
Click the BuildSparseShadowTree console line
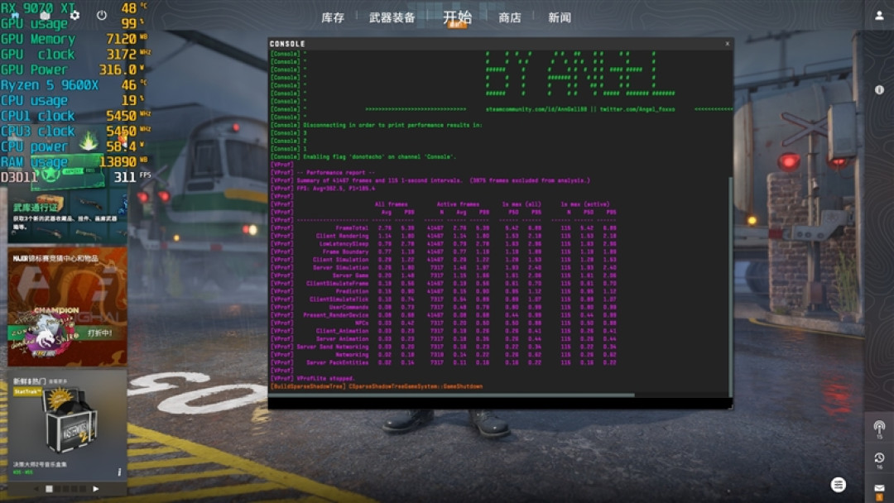pyautogui.click(x=377, y=386)
